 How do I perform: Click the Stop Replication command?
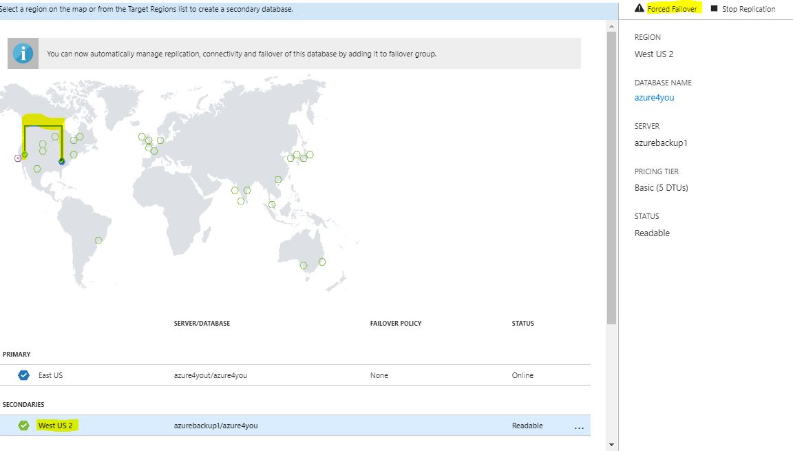(x=748, y=9)
